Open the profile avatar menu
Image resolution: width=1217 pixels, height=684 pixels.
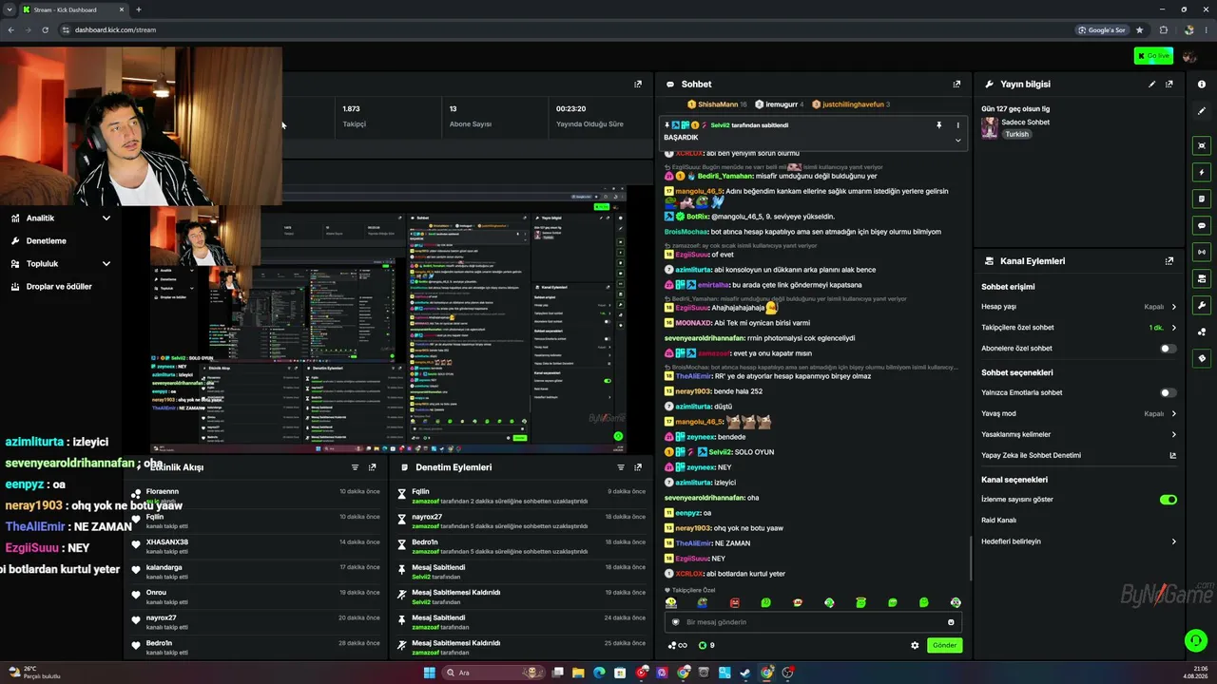[1189, 56]
